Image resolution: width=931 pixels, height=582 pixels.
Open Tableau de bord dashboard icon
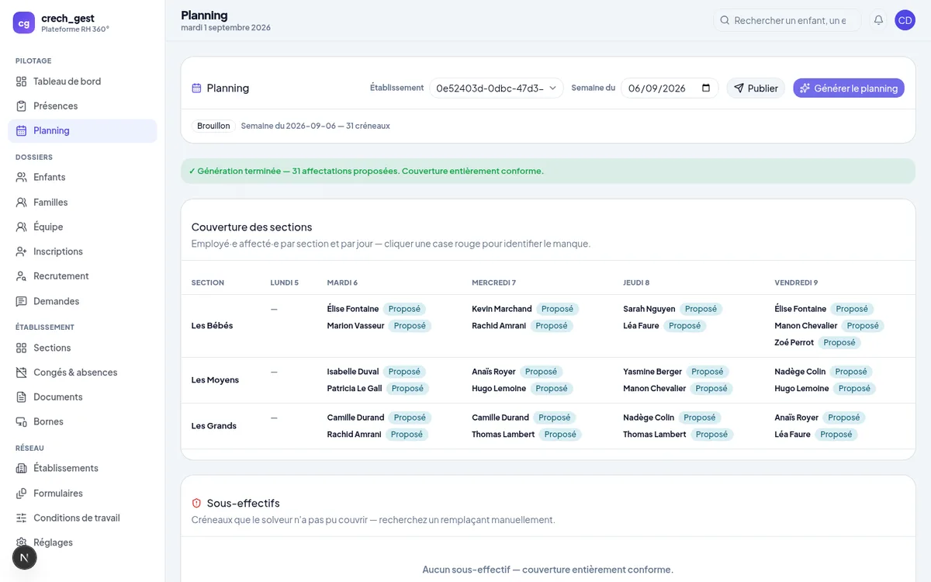coord(22,81)
